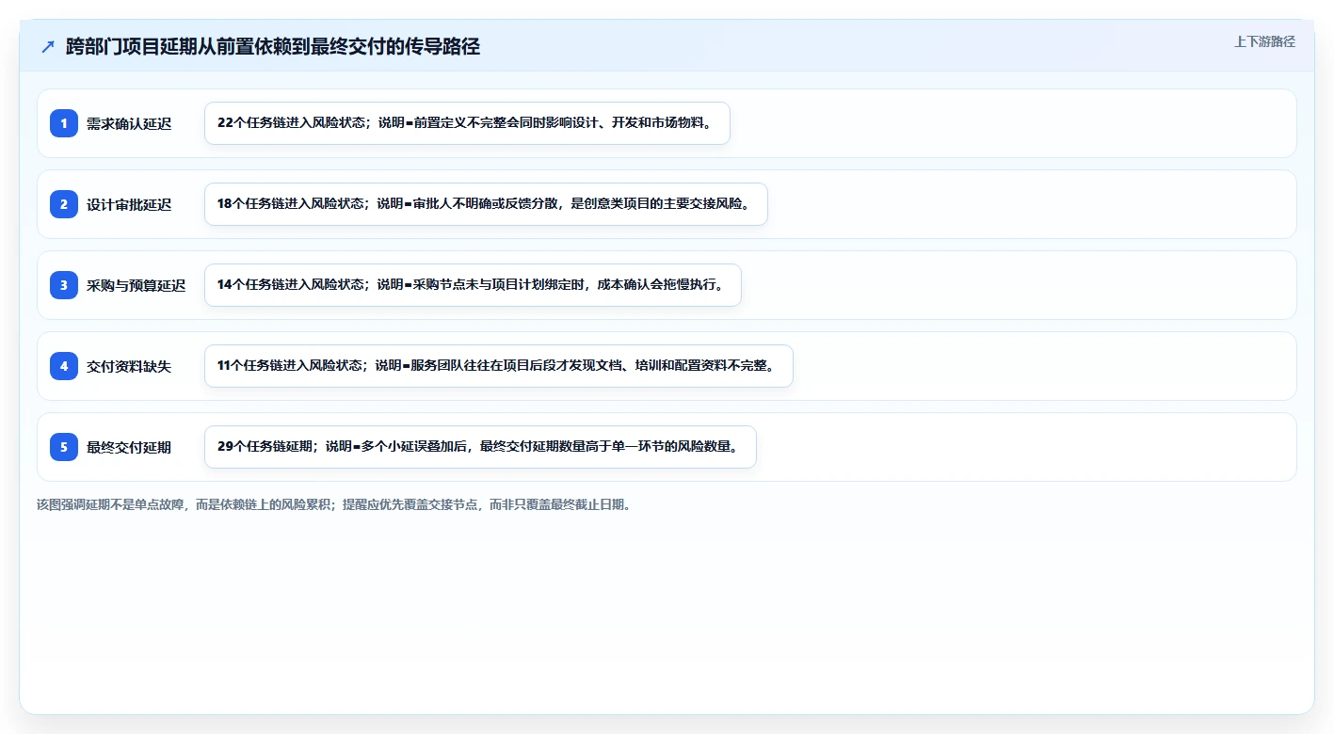Open the 18个任务链 description box

(x=486, y=204)
